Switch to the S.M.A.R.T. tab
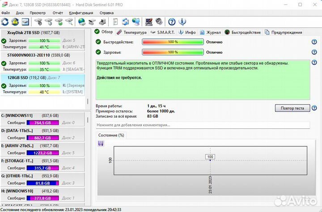This screenshot has height=212, width=322. (x=162, y=33)
